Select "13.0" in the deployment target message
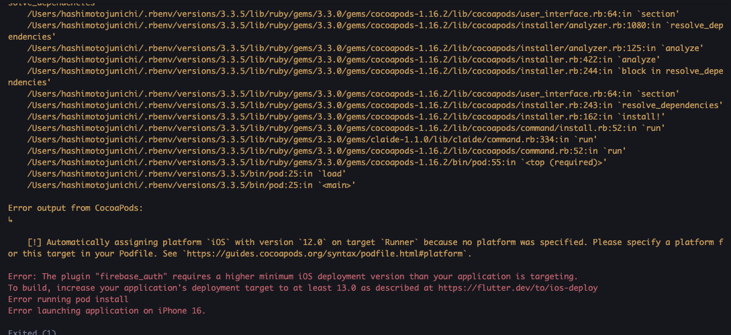731x335 pixels. point(346,288)
